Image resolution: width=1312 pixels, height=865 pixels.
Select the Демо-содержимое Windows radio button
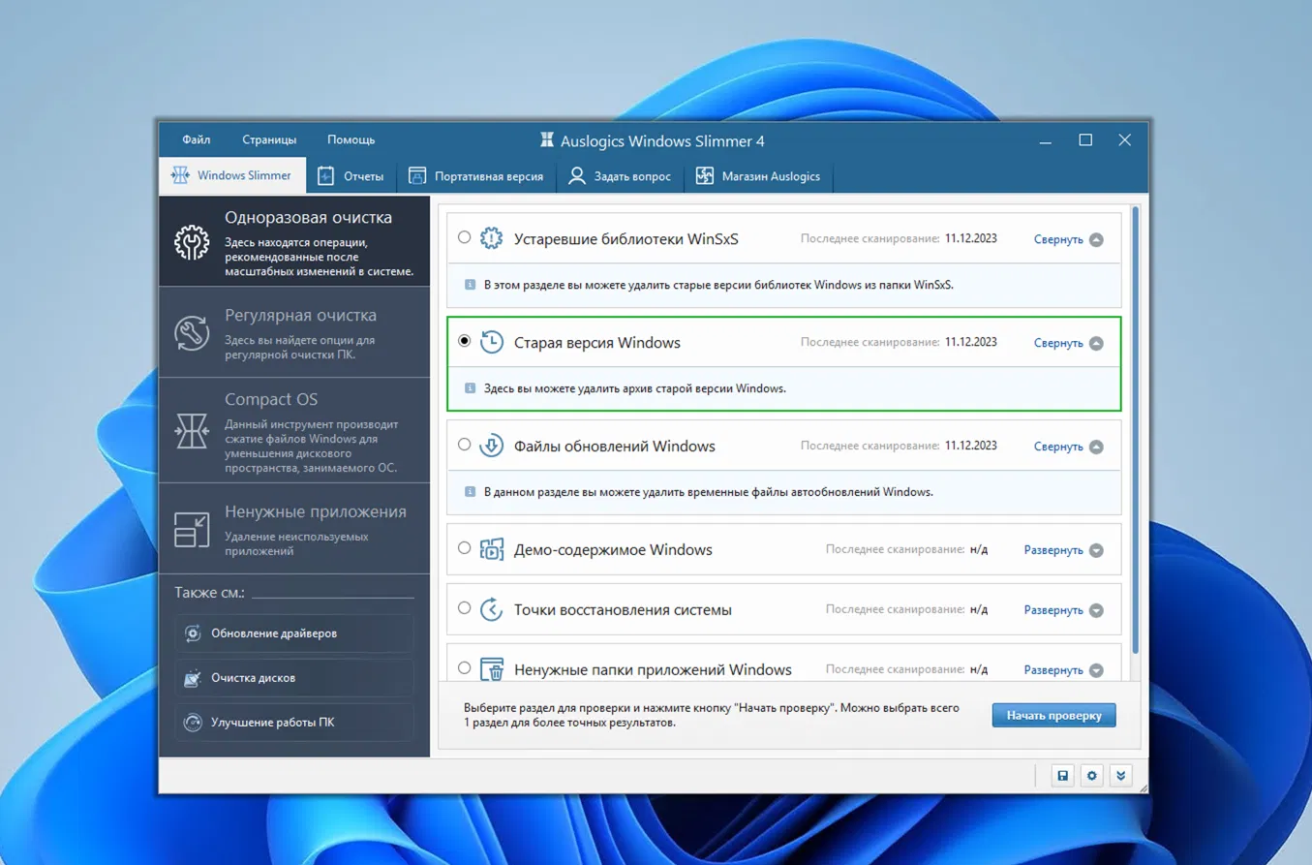point(465,548)
